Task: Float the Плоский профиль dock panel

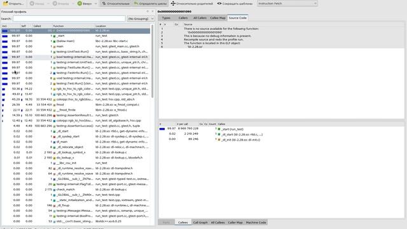Action: pyautogui.click(x=148, y=11)
